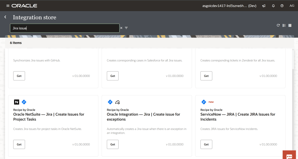Open Oracle Integration — Jira exceptions recipe
This screenshot has height=159, width=298.
click(x=143, y=117)
